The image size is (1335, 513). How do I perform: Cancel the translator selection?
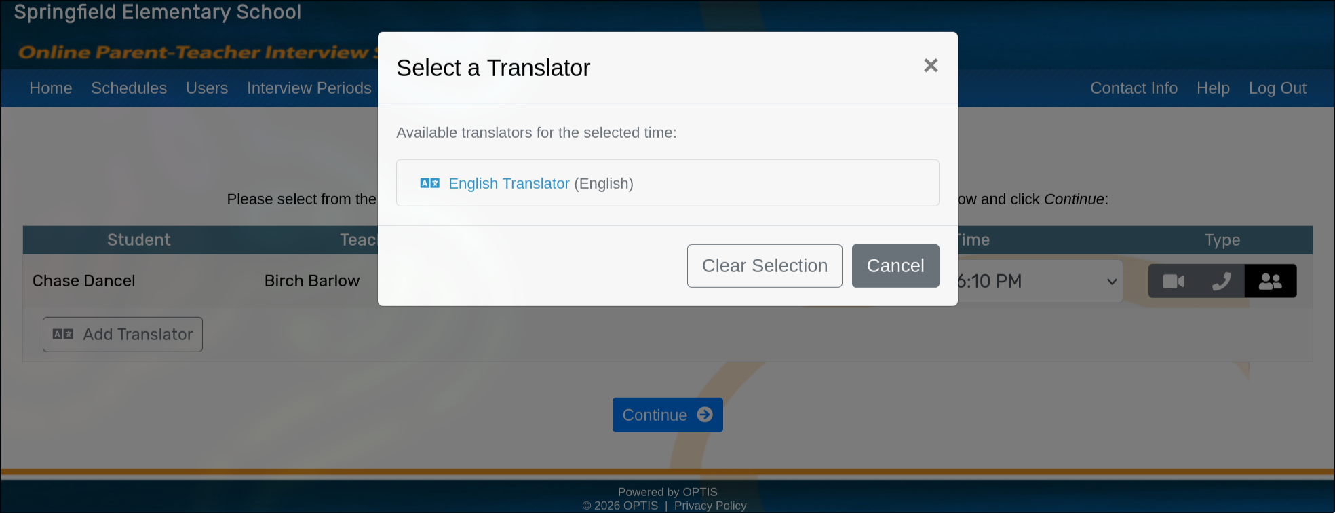coord(895,266)
